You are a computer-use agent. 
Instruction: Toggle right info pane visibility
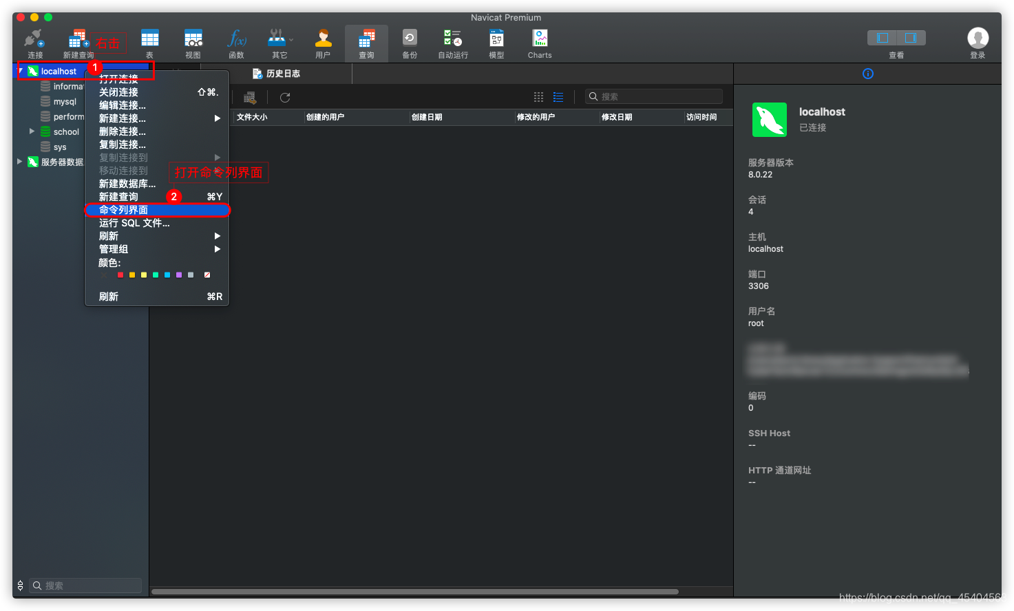[x=911, y=38]
